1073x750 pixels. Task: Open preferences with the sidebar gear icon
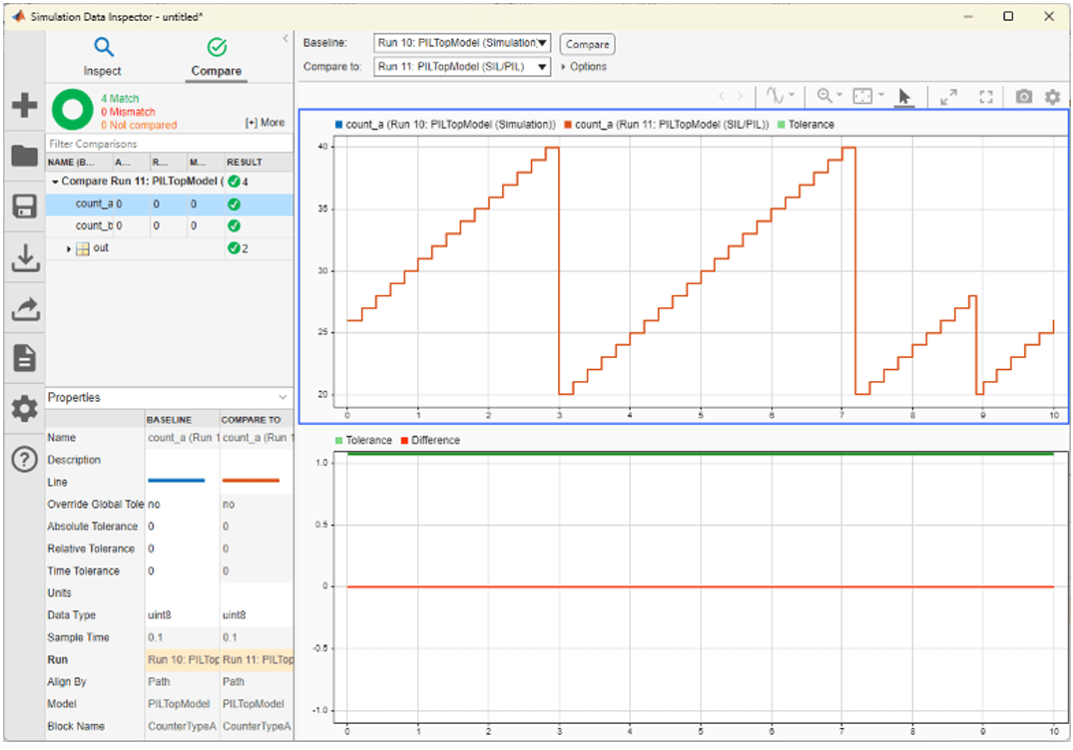coord(24,409)
